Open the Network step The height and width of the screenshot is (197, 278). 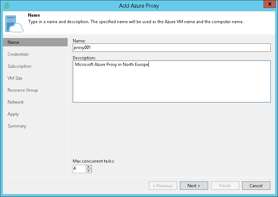point(16,102)
